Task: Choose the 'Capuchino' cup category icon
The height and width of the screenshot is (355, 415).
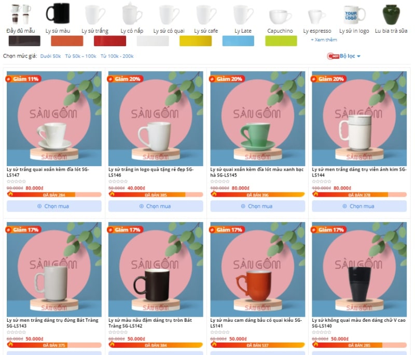Action: pyautogui.click(x=280, y=17)
